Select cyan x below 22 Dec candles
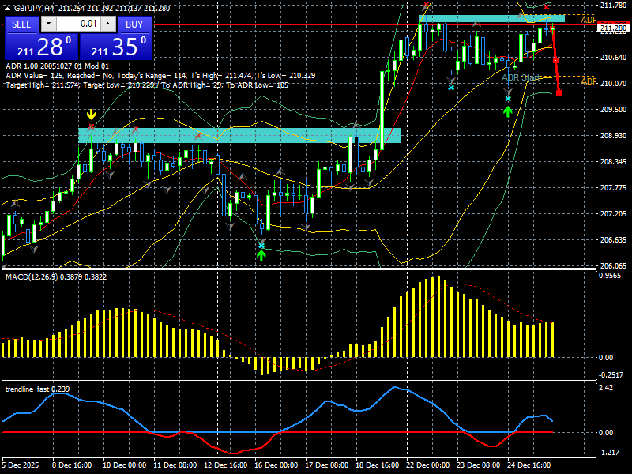The height and width of the screenshot is (474, 632). click(x=451, y=87)
